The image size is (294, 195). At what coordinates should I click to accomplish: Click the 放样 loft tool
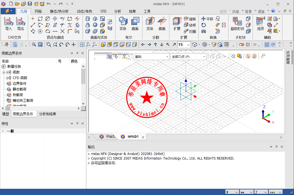click(x=190, y=25)
